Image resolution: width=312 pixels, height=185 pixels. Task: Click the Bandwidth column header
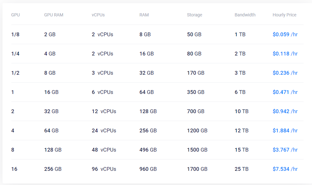click(245, 15)
